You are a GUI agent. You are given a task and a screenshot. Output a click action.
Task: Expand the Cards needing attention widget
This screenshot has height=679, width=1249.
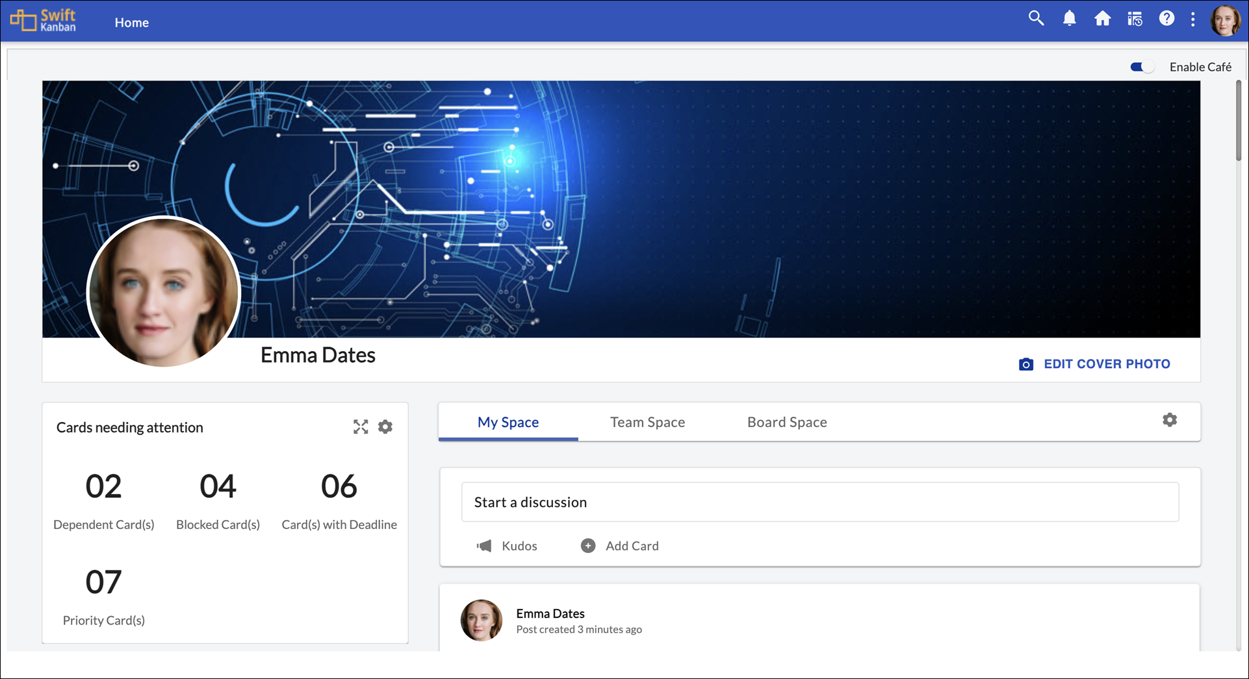361,426
